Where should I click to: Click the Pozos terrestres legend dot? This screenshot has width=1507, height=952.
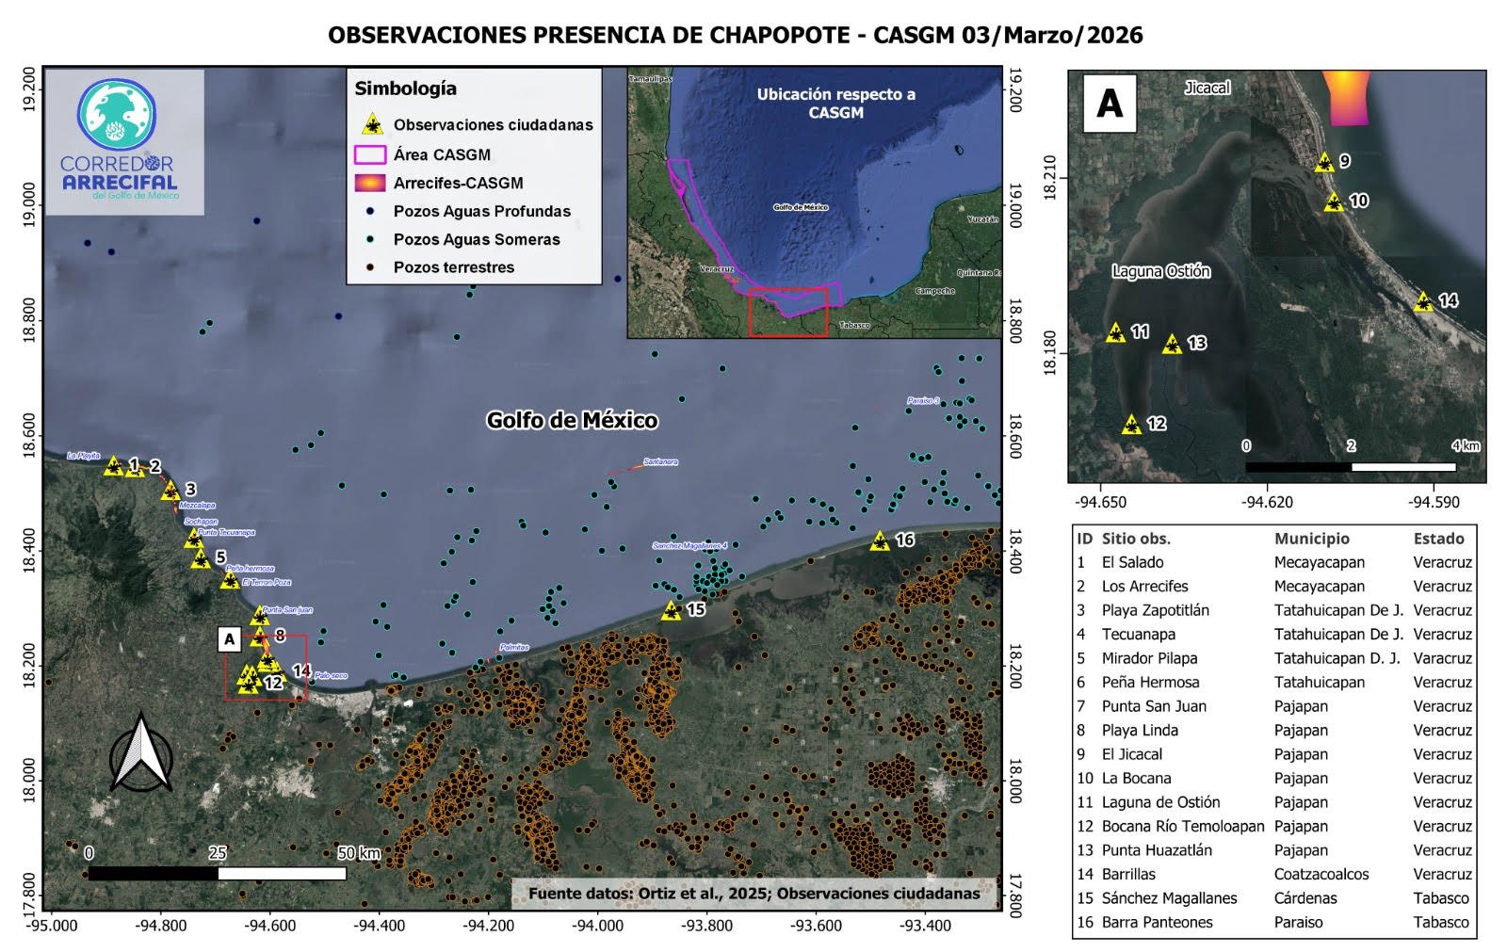(x=372, y=267)
